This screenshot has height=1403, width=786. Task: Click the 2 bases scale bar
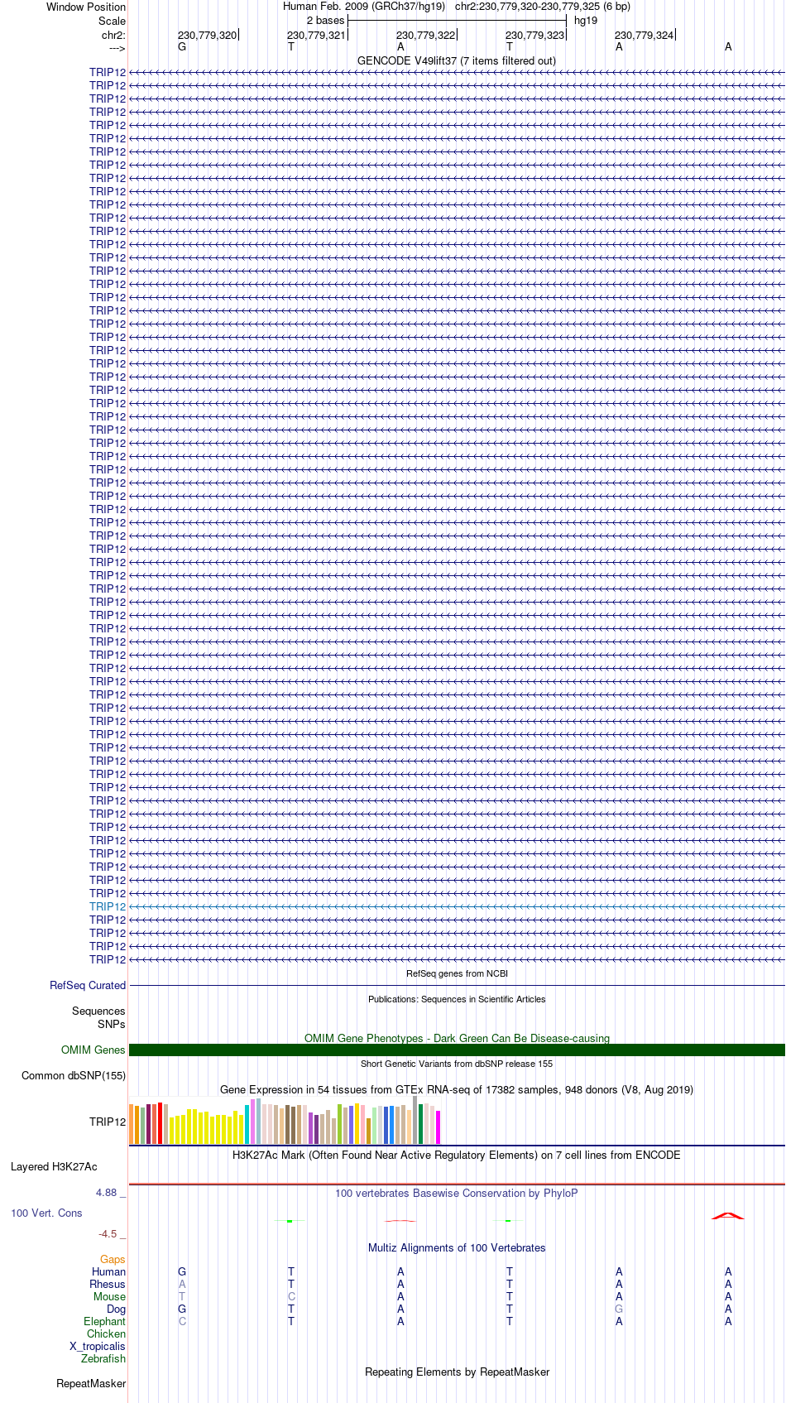[x=457, y=20]
